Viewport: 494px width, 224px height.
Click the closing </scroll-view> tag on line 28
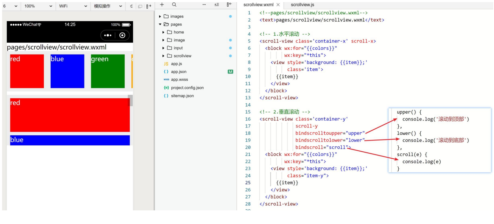pos(279,204)
